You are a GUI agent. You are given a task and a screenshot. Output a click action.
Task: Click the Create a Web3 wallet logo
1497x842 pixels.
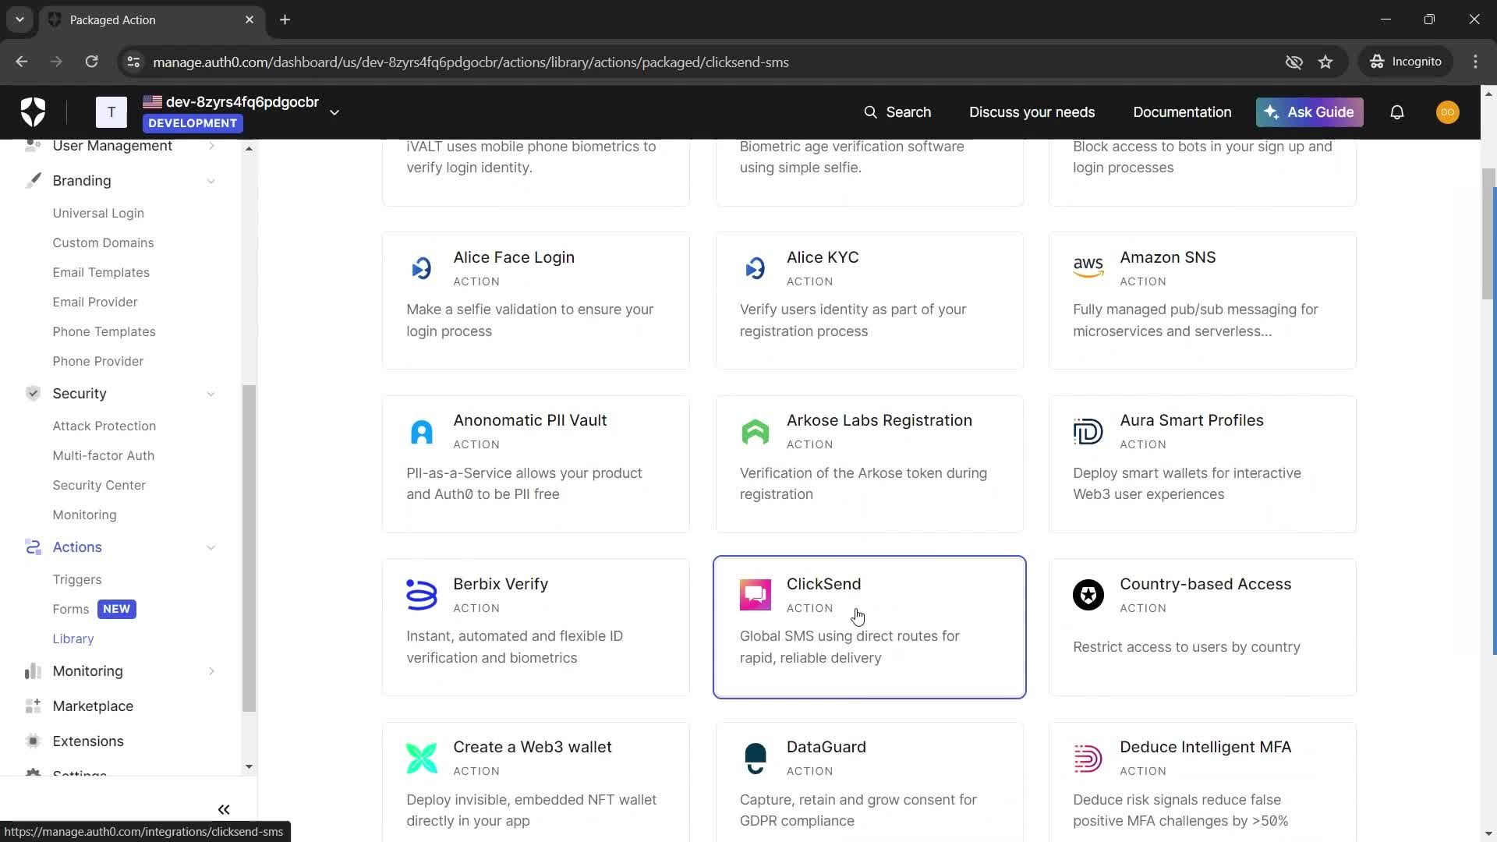tap(422, 758)
